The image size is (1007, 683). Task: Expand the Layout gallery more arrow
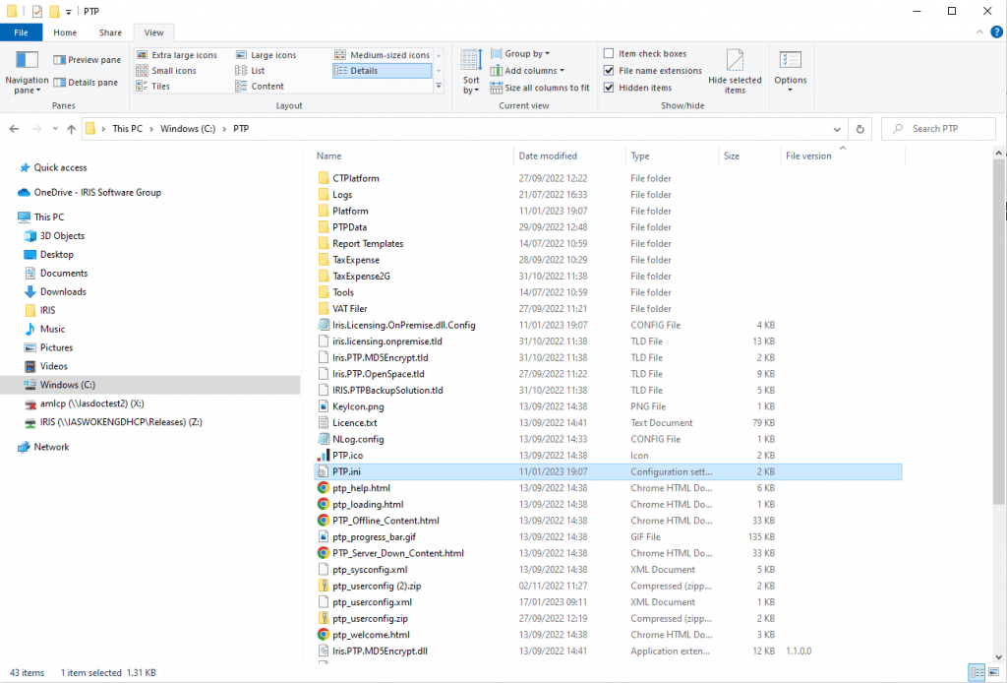click(x=439, y=87)
